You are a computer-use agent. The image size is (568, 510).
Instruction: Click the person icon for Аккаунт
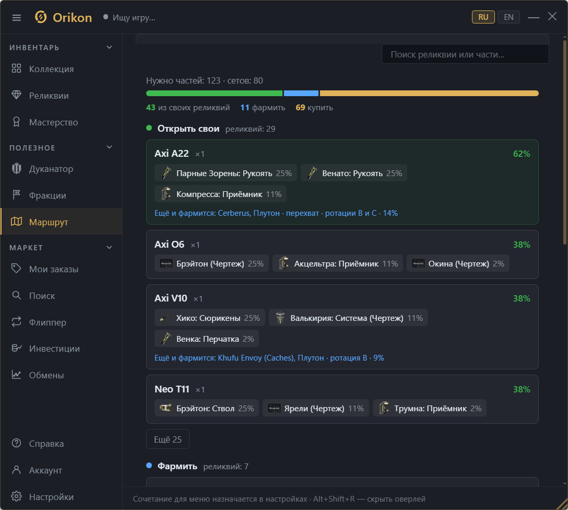point(16,470)
